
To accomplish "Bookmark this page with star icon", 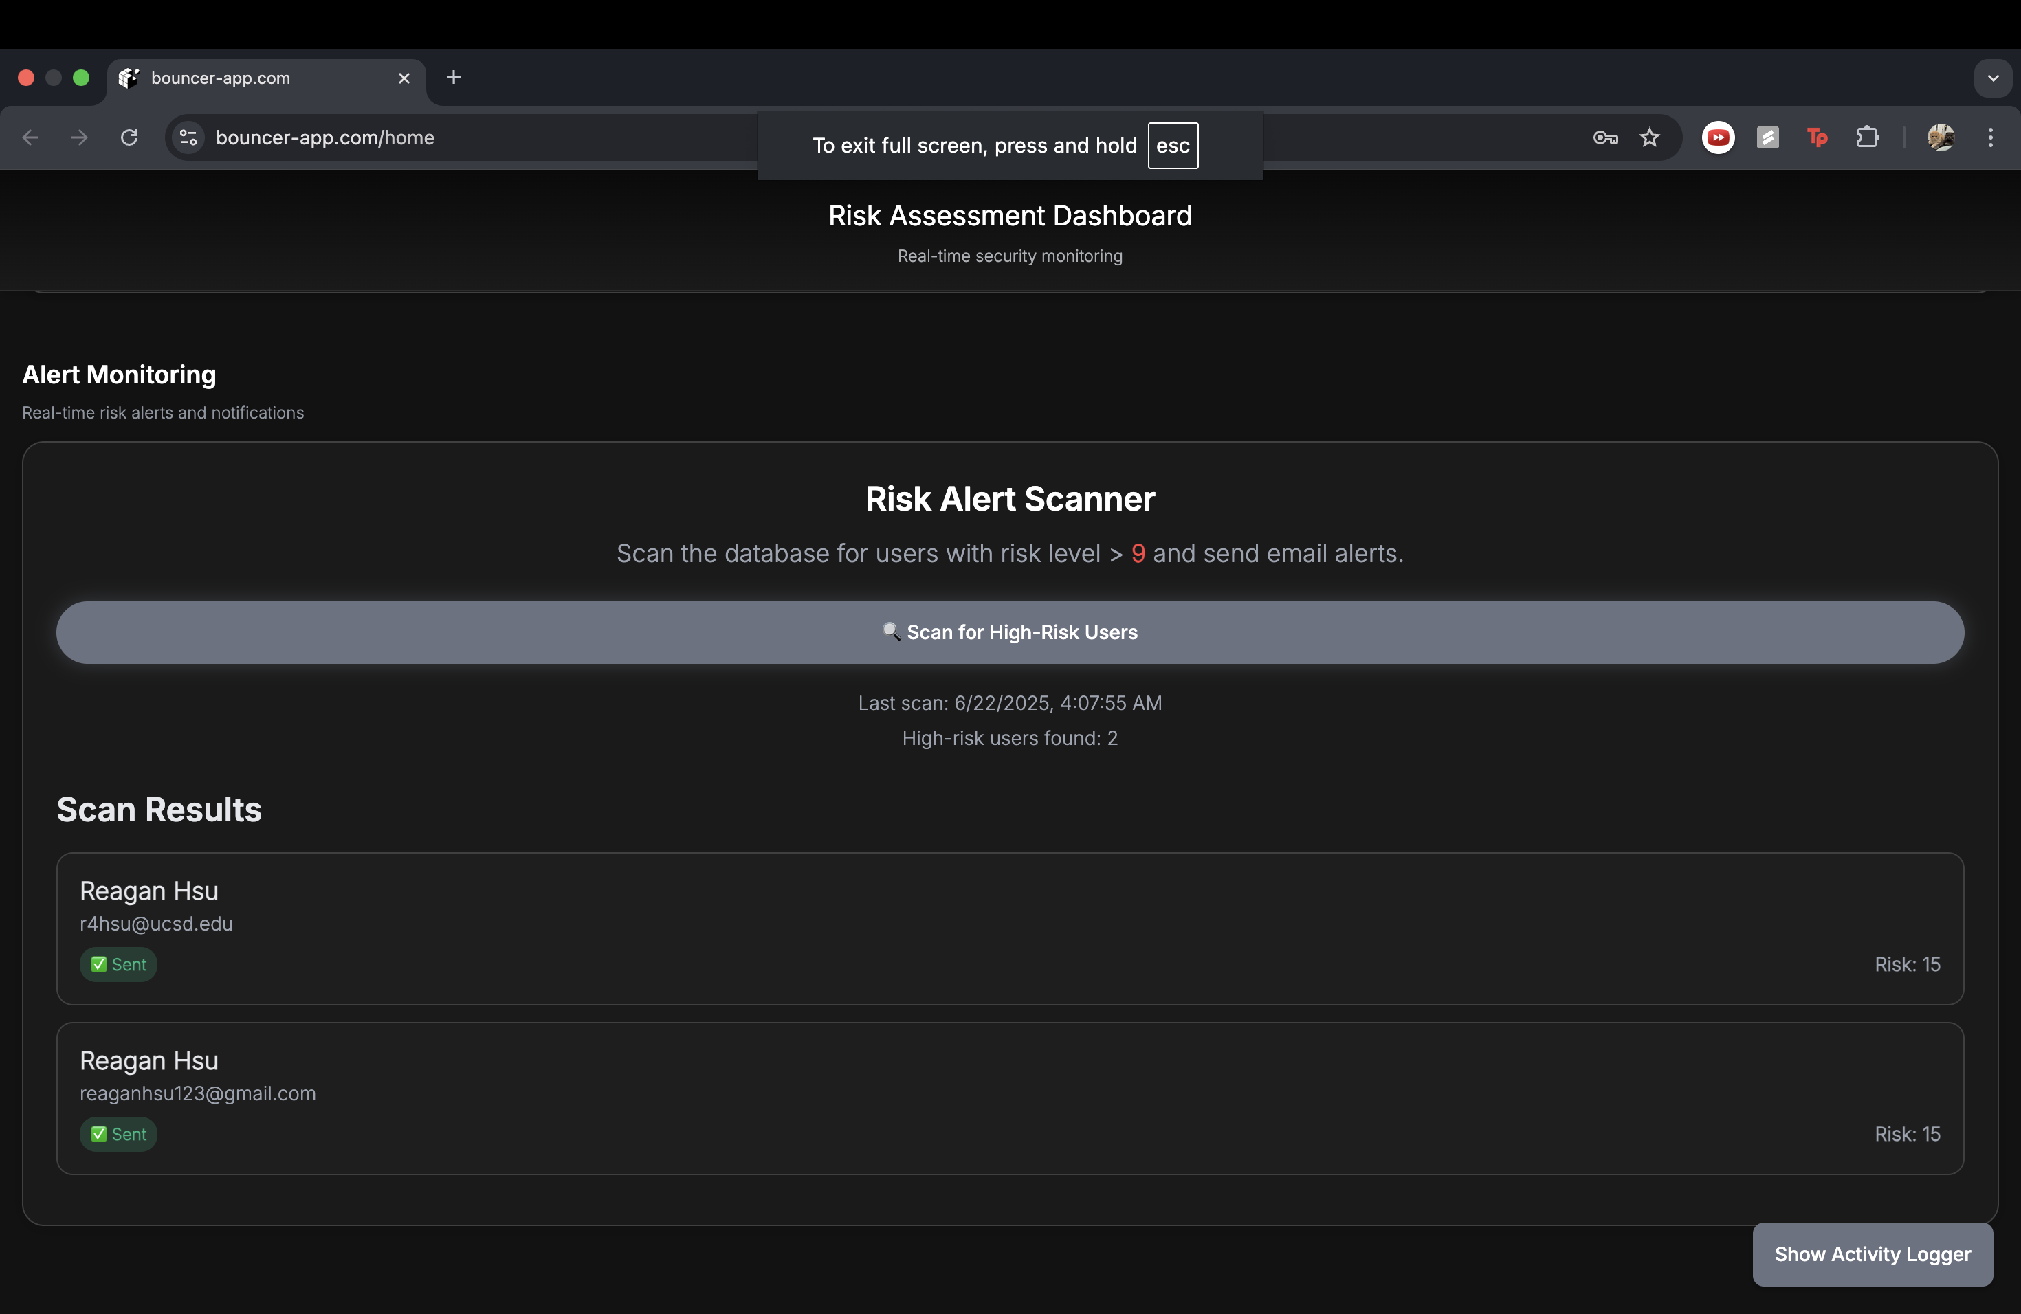I will coord(1649,137).
